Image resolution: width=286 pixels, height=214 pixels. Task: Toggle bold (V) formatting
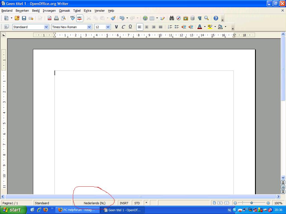tap(116, 27)
